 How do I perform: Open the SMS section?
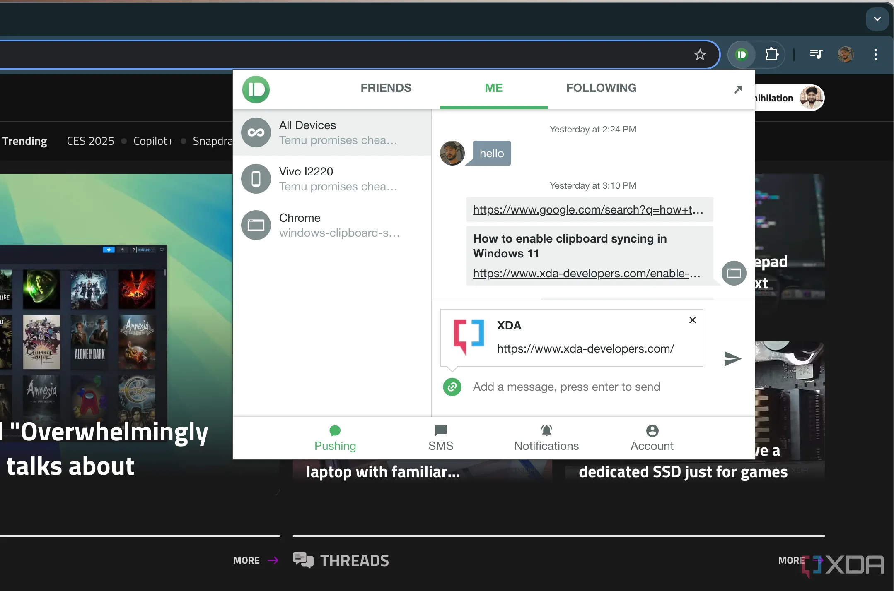coord(441,439)
